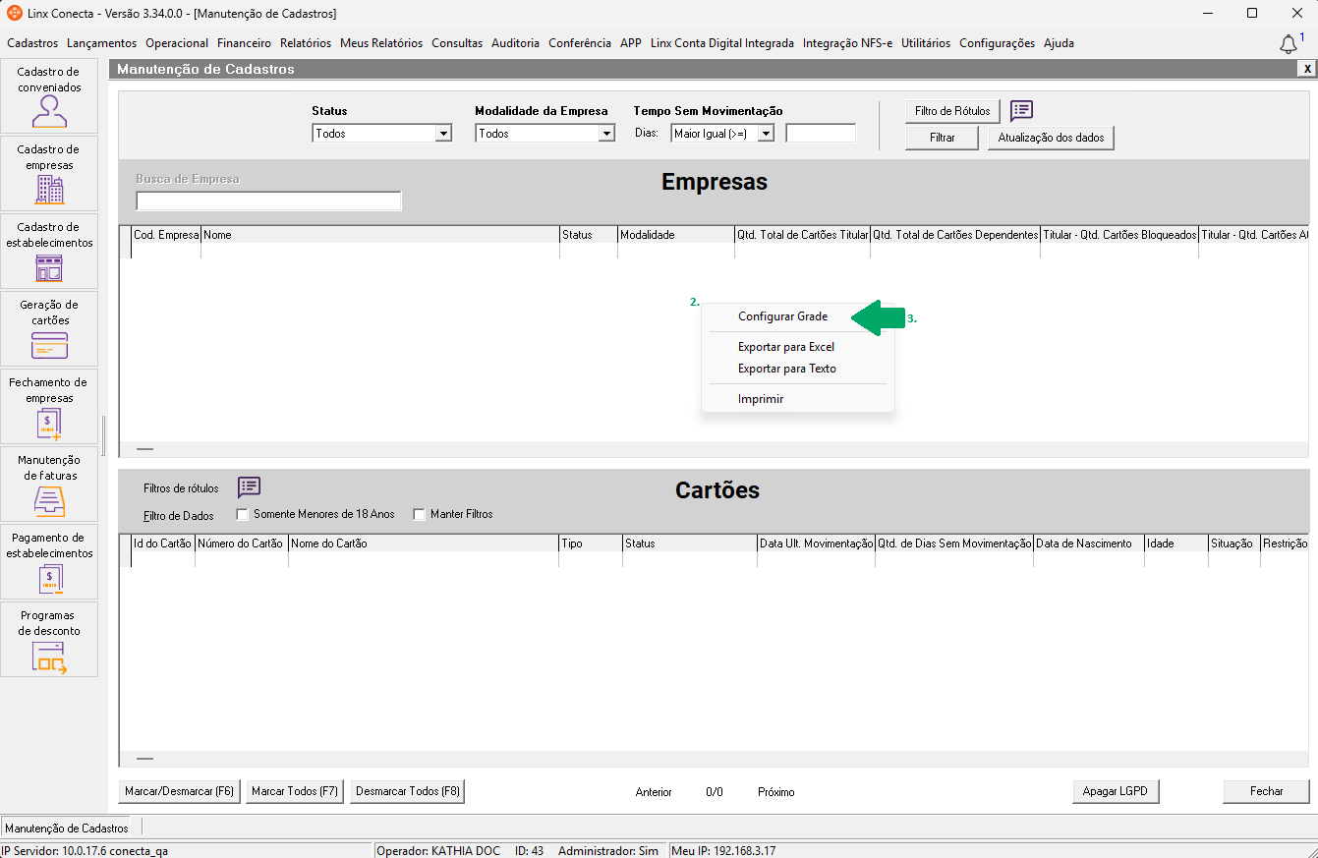Open the Modalidade da Empresa dropdown
Image resolution: width=1318 pixels, height=858 pixels.
click(x=606, y=134)
